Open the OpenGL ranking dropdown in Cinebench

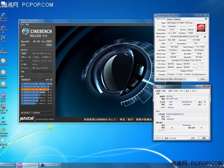point(26,80)
